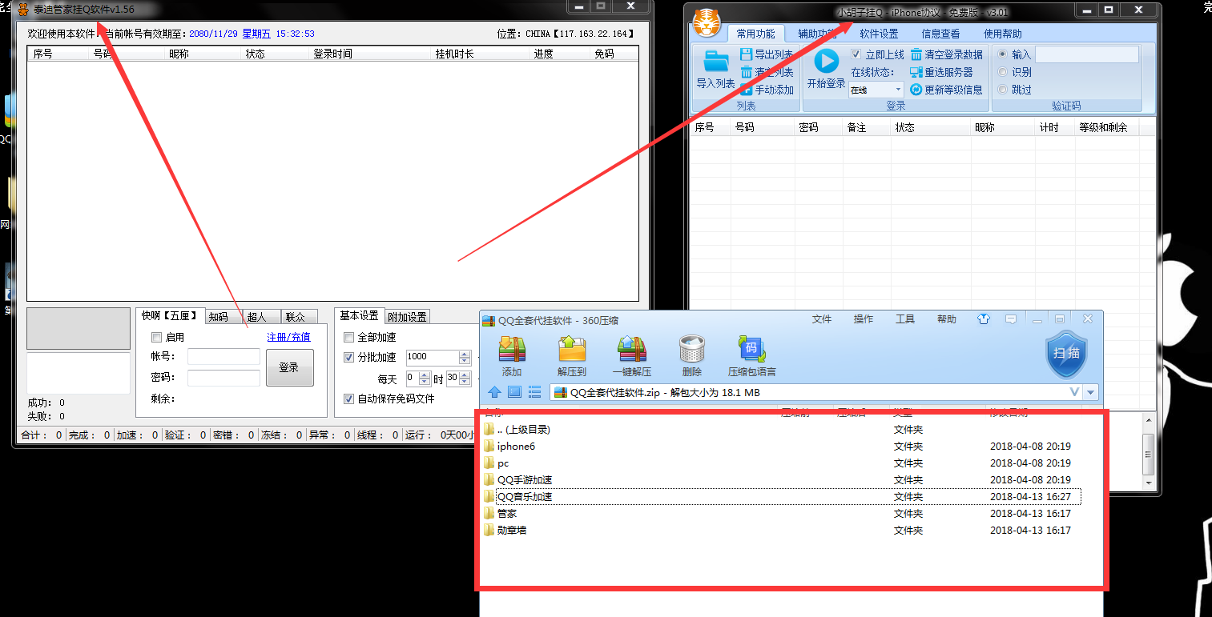Select the 管家 folder row

[782, 514]
